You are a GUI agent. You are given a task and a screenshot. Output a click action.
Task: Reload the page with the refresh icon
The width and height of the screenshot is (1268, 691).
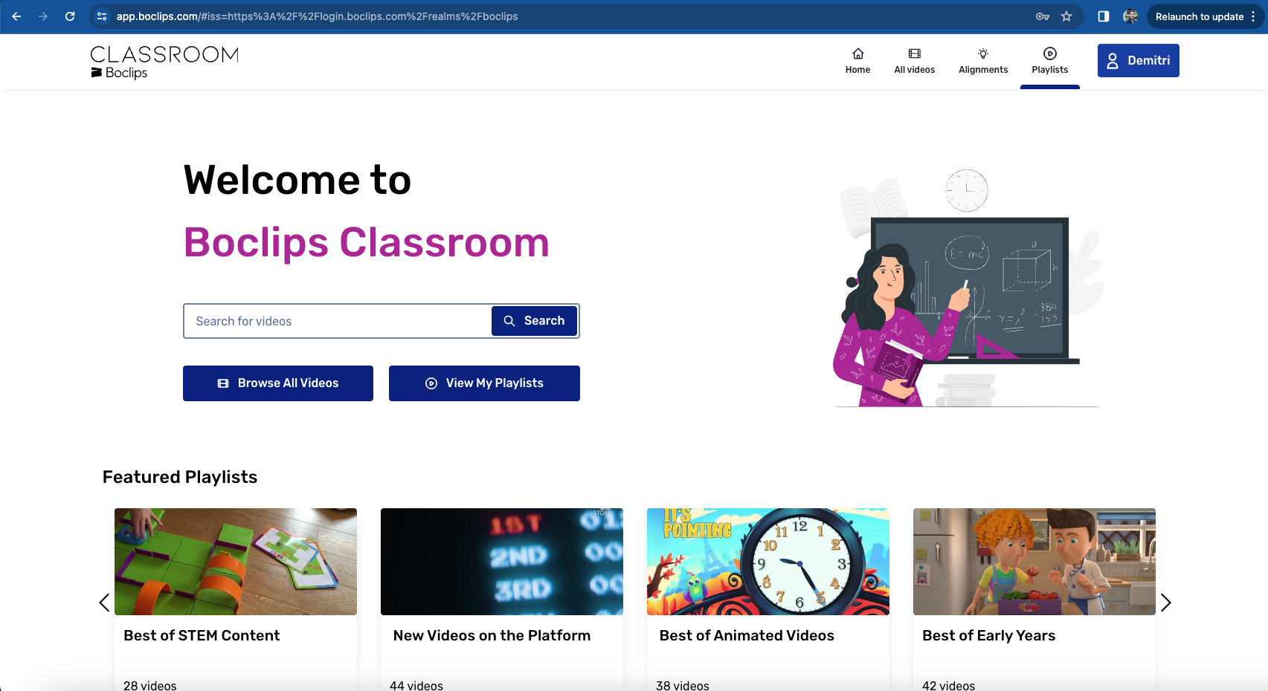click(70, 16)
